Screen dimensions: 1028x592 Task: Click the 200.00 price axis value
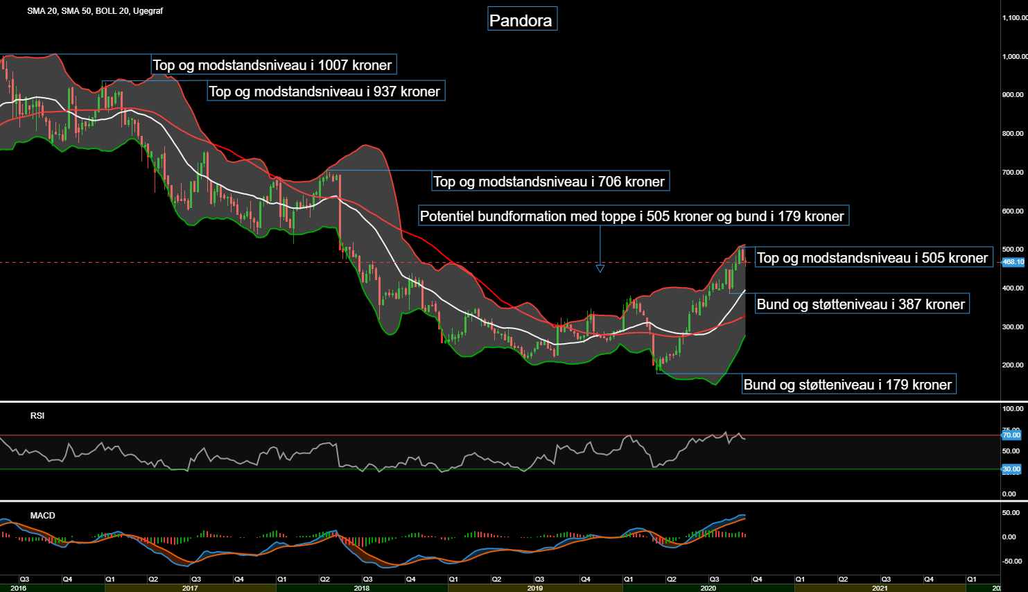point(1013,365)
